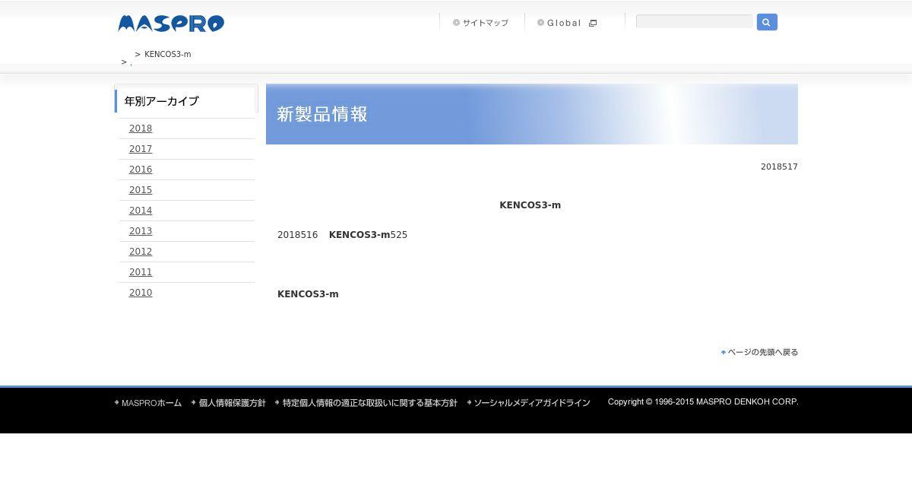Click the blue search magnifier button

click(x=767, y=22)
